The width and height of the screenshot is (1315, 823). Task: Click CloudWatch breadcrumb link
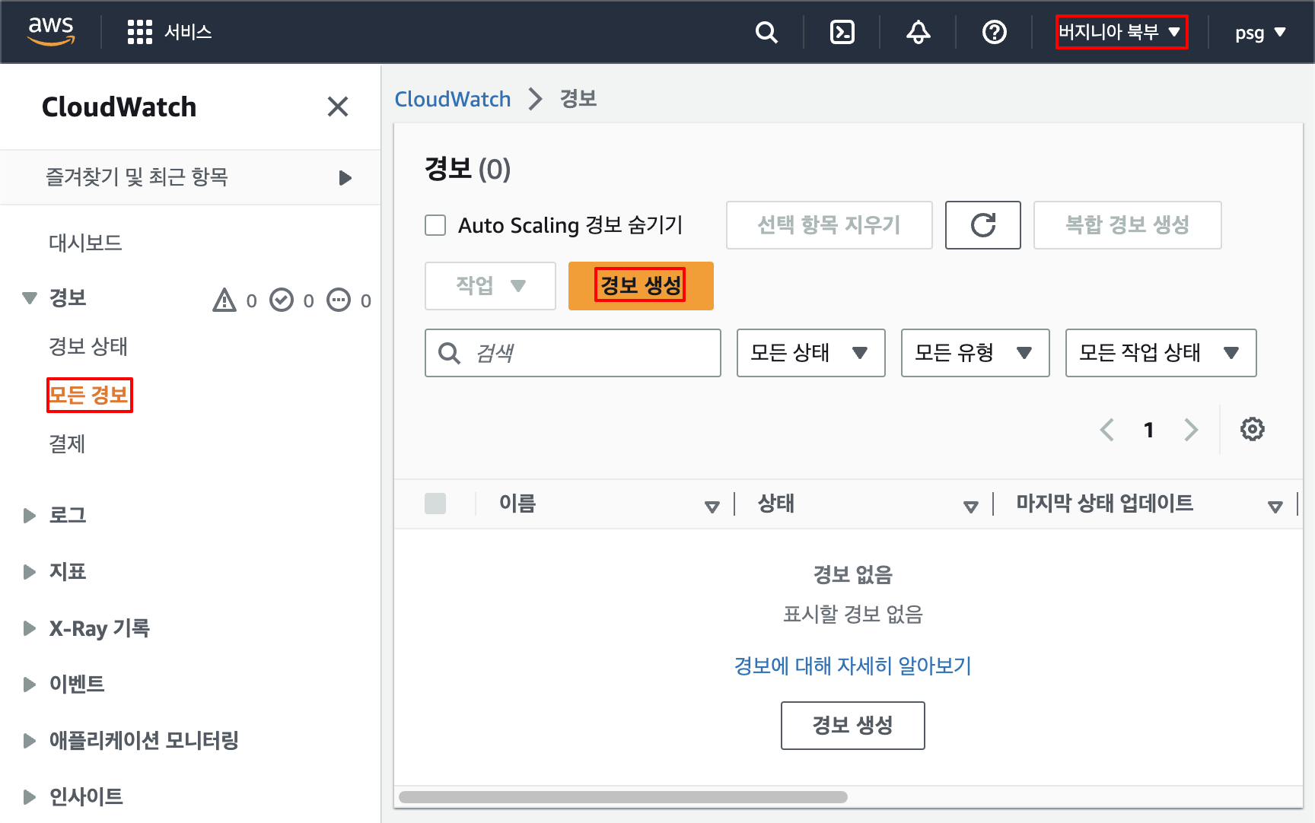pos(453,99)
